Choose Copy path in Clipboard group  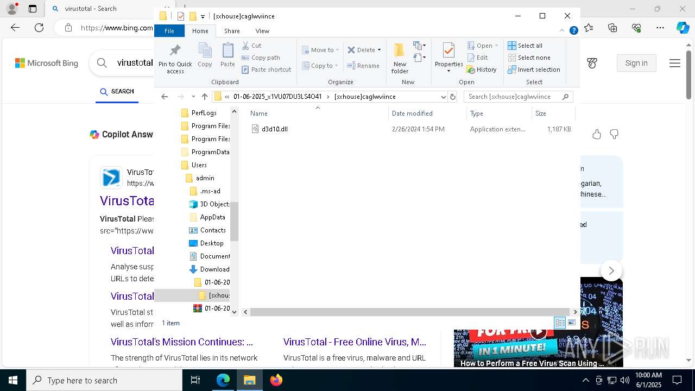click(x=261, y=58)
